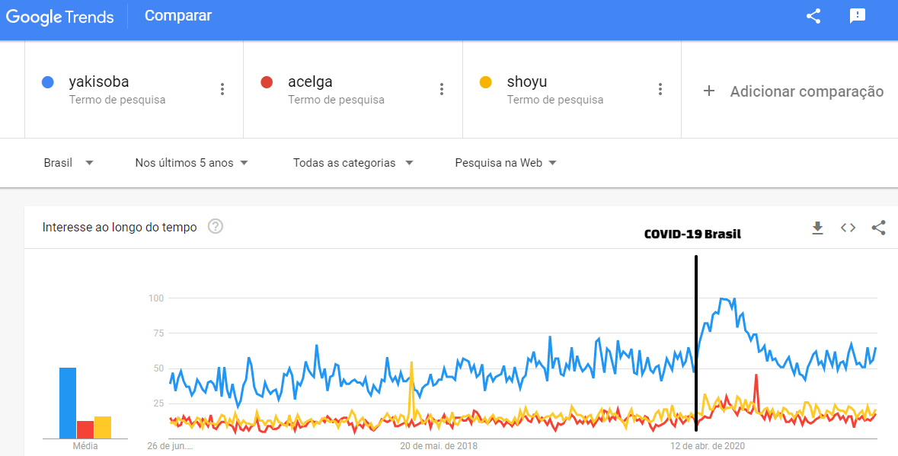Expand the Brasil region dropdown
898x456 pixels.
pos(69,162)
